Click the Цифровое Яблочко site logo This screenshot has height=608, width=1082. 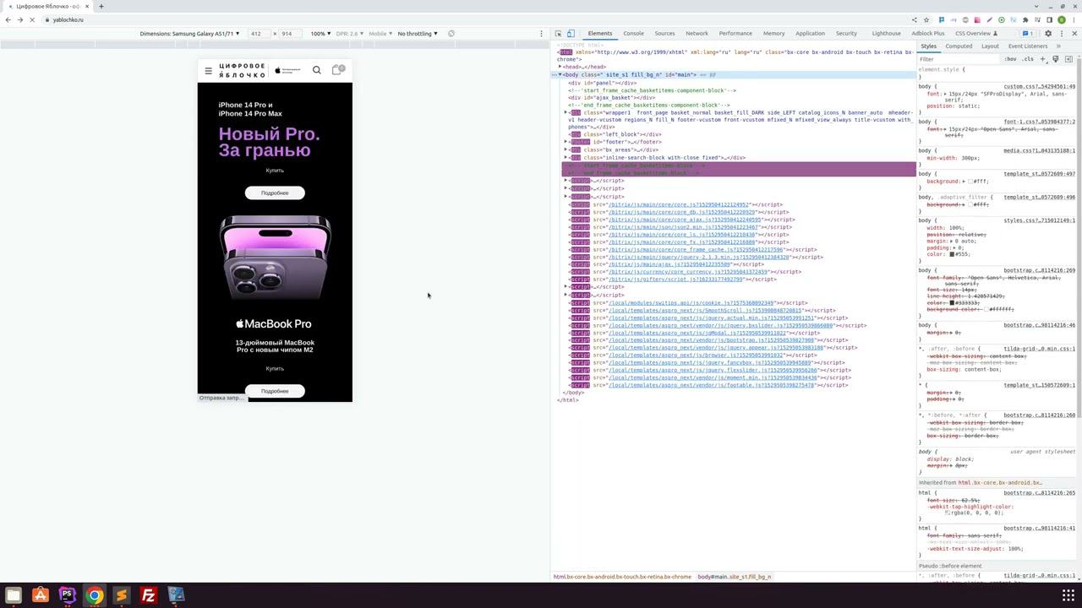pyautogui.click(x=243, y=70)
